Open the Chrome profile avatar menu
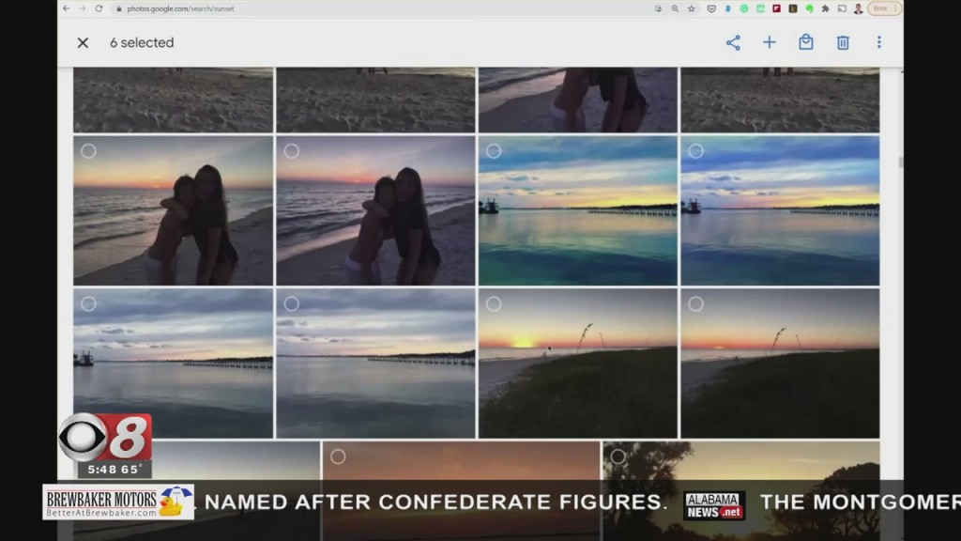 (x=858, y=8)
